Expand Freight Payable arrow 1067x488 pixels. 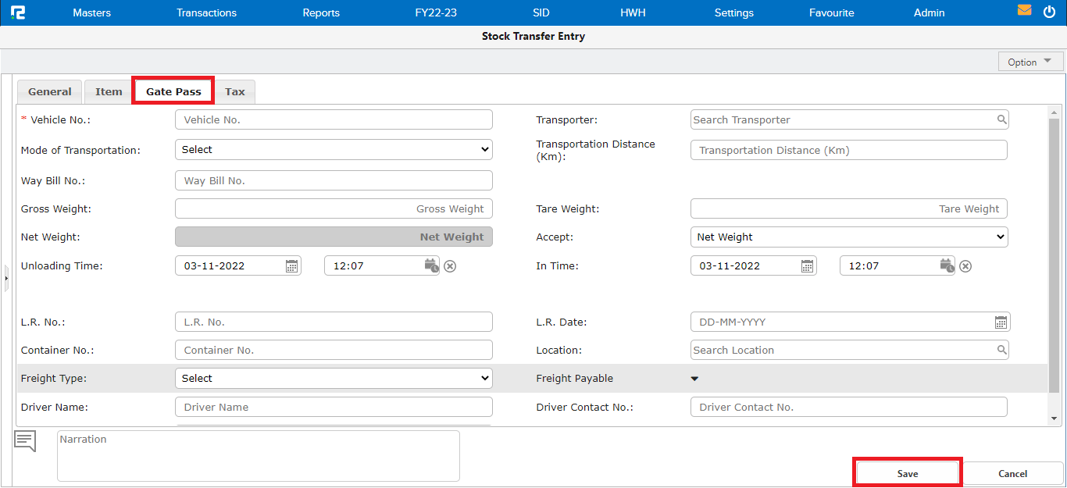[694, 379]
